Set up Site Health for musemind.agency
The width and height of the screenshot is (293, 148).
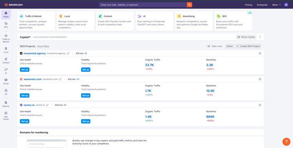[25, 70]
